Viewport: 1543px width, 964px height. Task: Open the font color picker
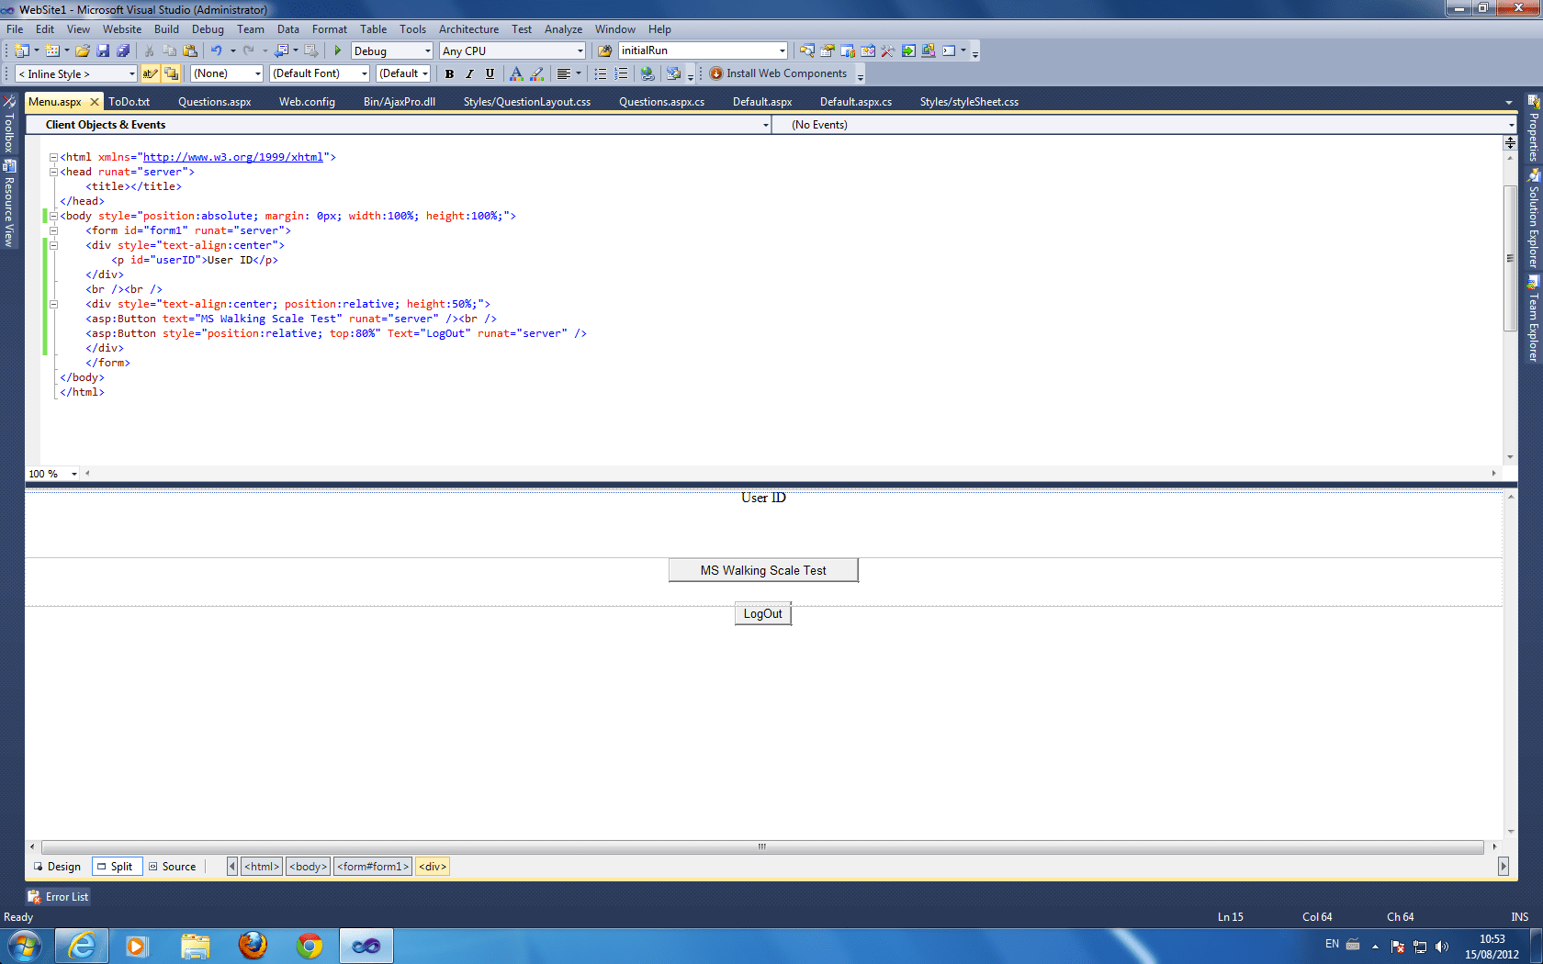[516, 73]
